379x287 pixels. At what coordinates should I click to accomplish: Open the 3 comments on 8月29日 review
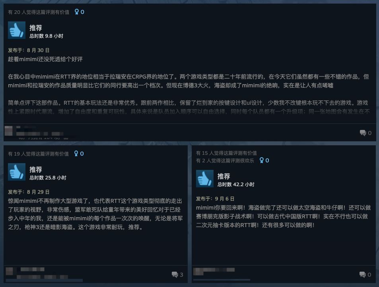(x=177, y=274)
